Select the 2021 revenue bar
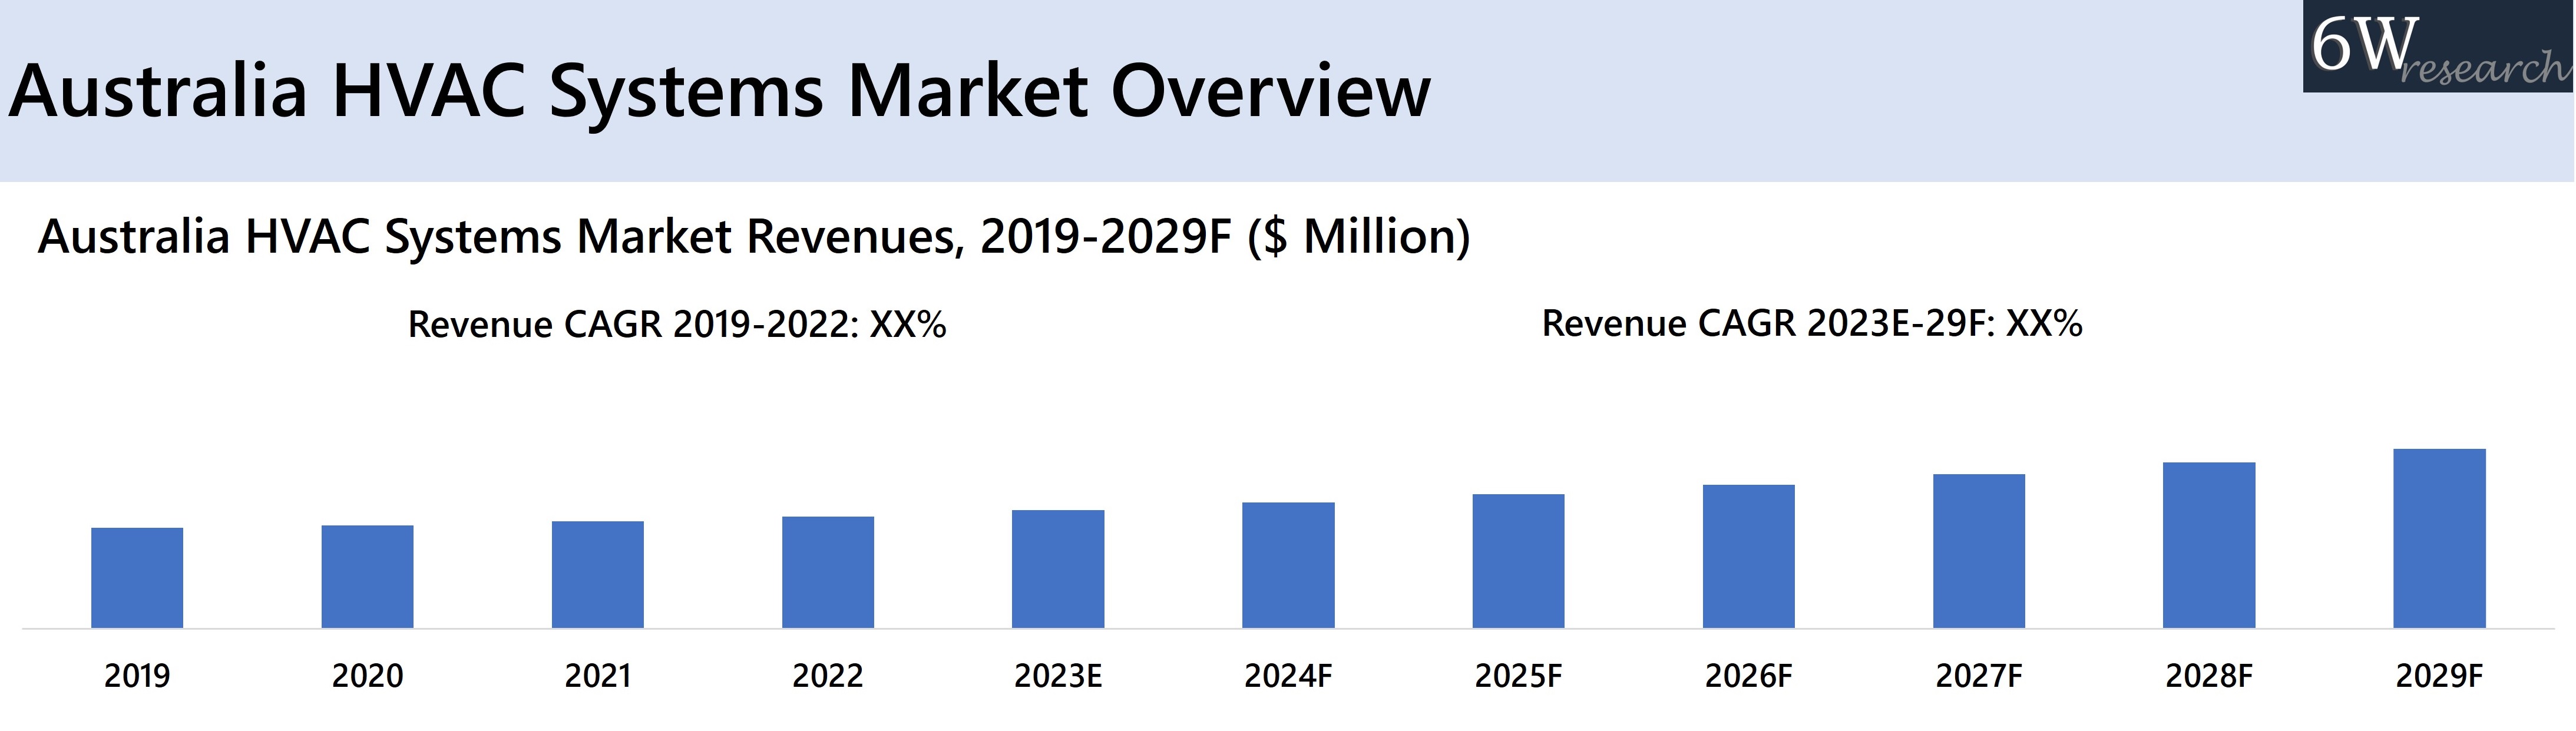The height and width of the screenshot is (731, 2576). click(x=597, y=575)
